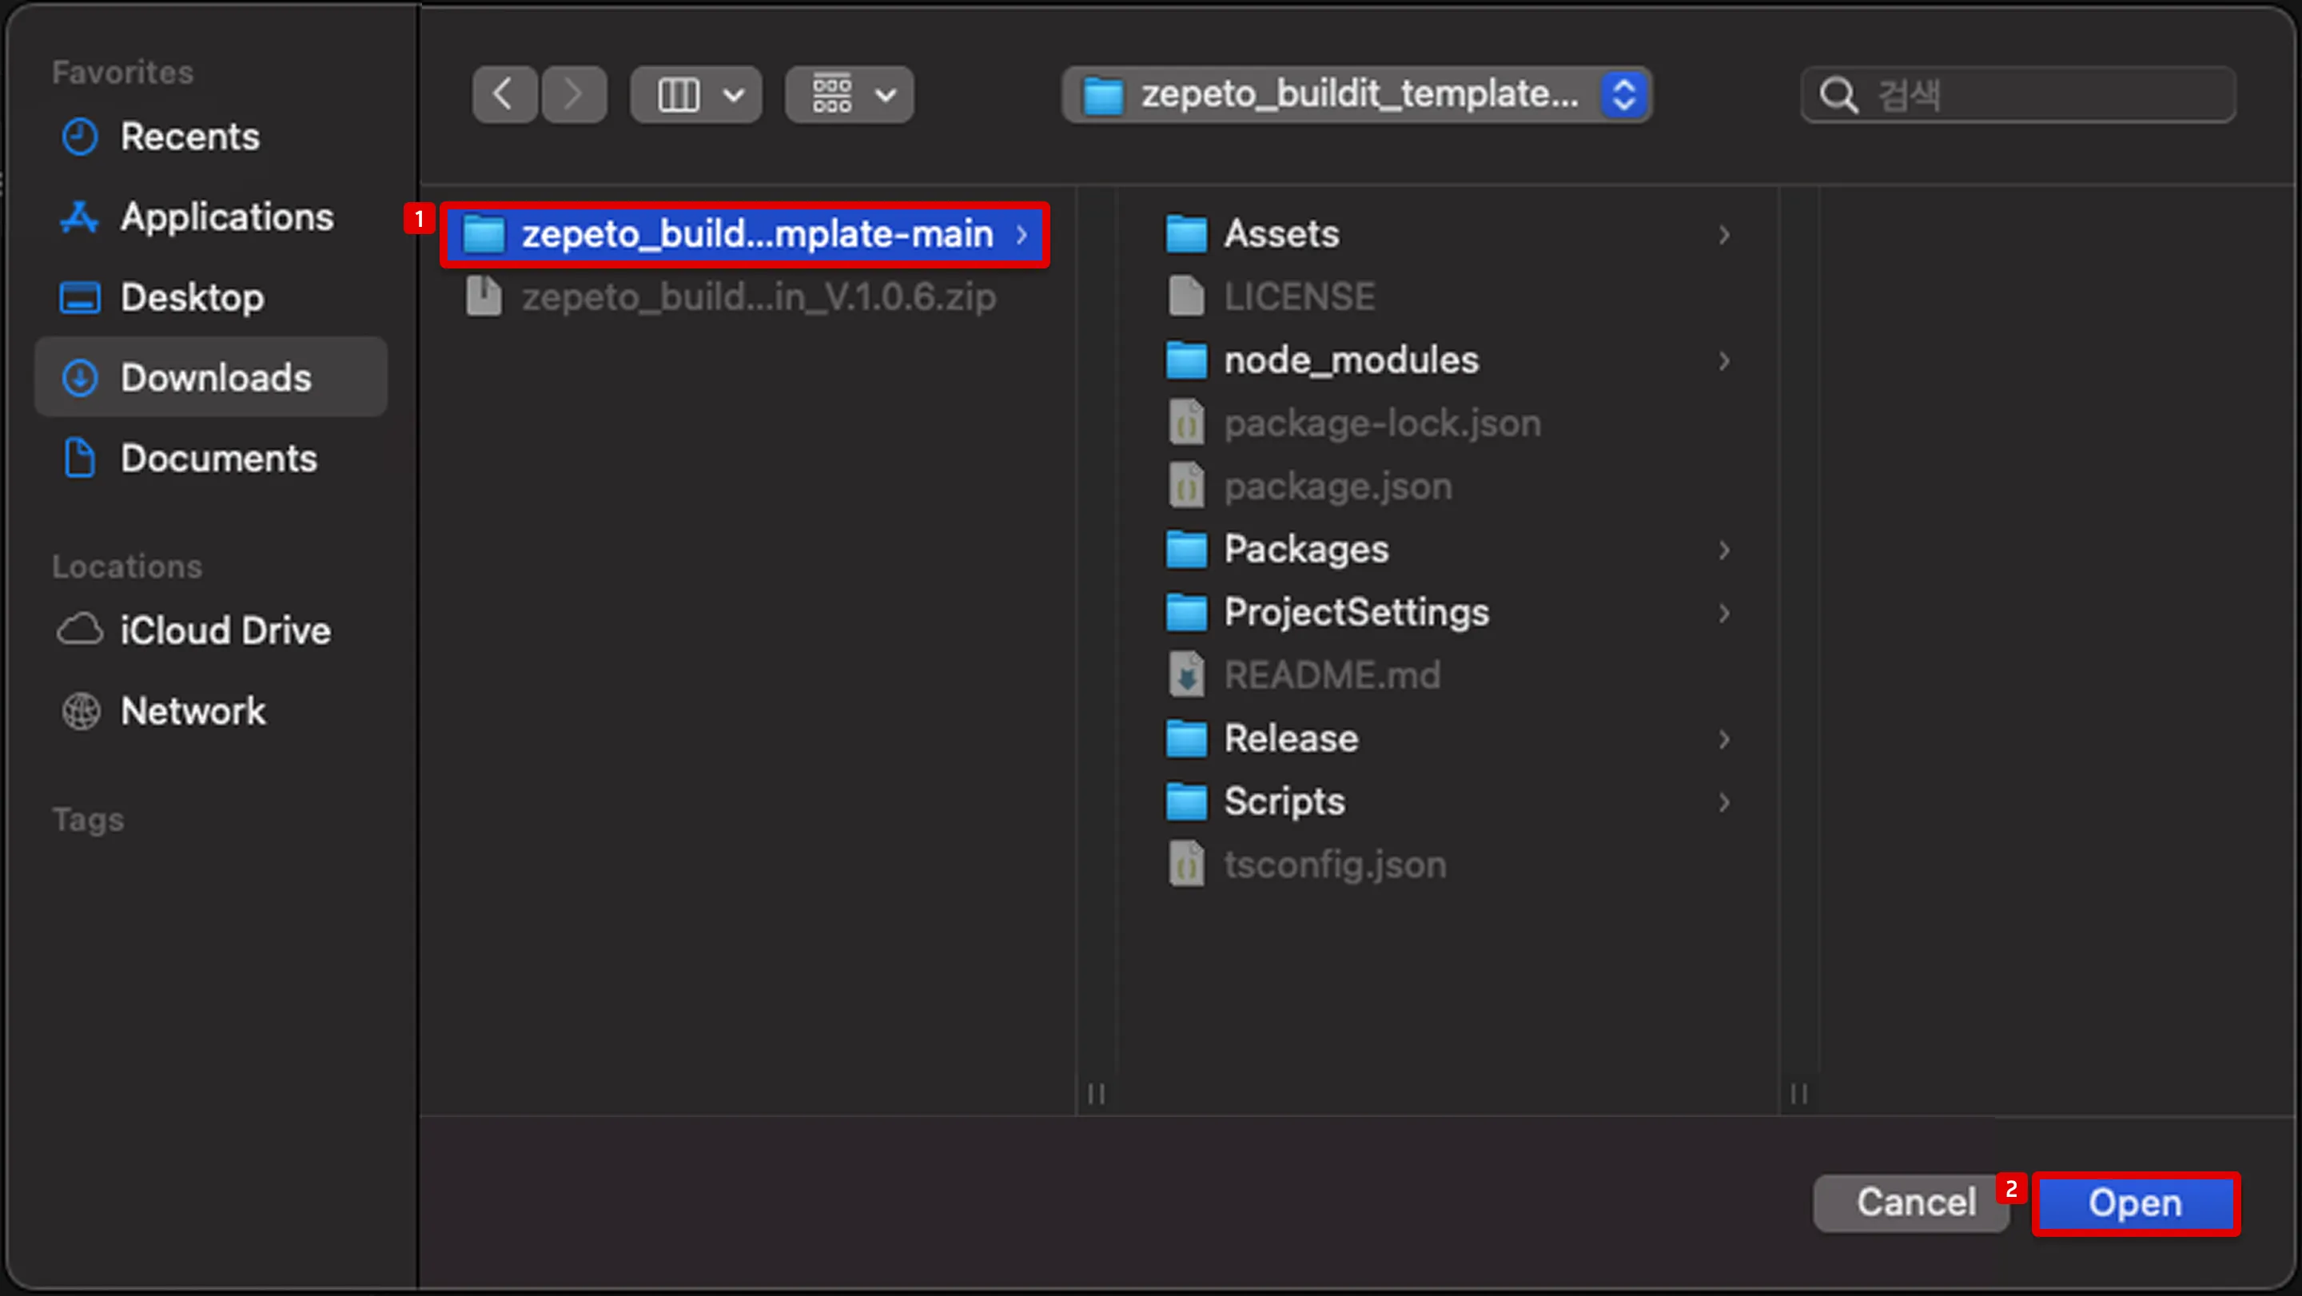Expand the Assets folder chevron
2302x1296 pixels.
[1724, 235]
